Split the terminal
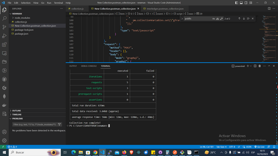 pyautogui.click(x=255, y=66)
